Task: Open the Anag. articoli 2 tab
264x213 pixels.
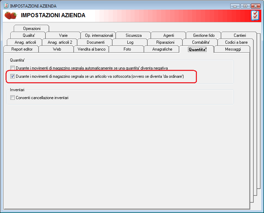Action: point(60,42)
